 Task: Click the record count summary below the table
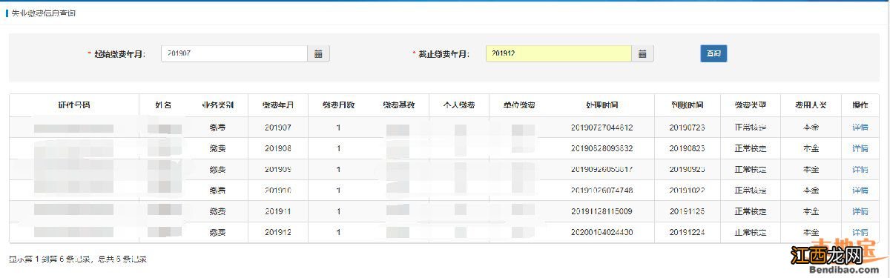[x=78, y=259]
